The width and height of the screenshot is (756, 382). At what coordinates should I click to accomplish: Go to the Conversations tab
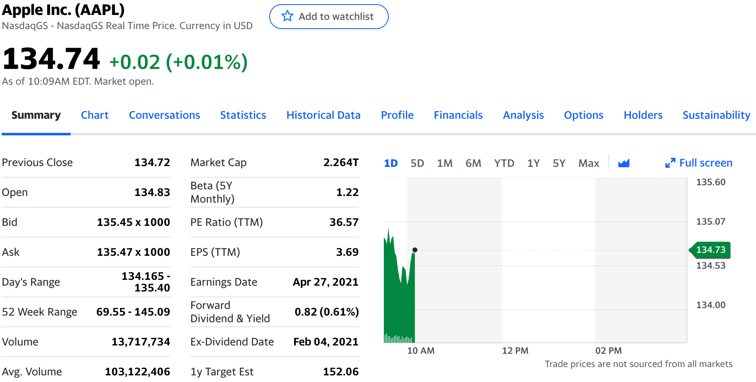pos(164,115)
